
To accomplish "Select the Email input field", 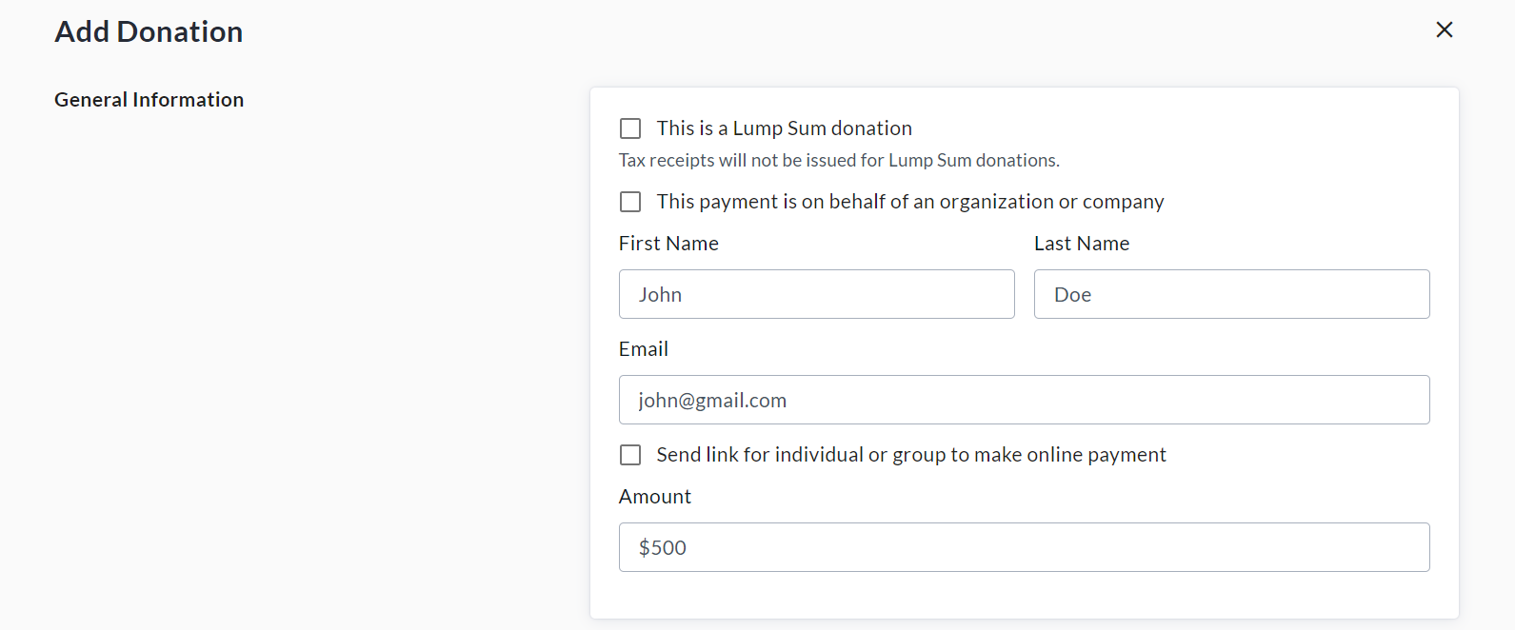I will [x=1024, y=400].
